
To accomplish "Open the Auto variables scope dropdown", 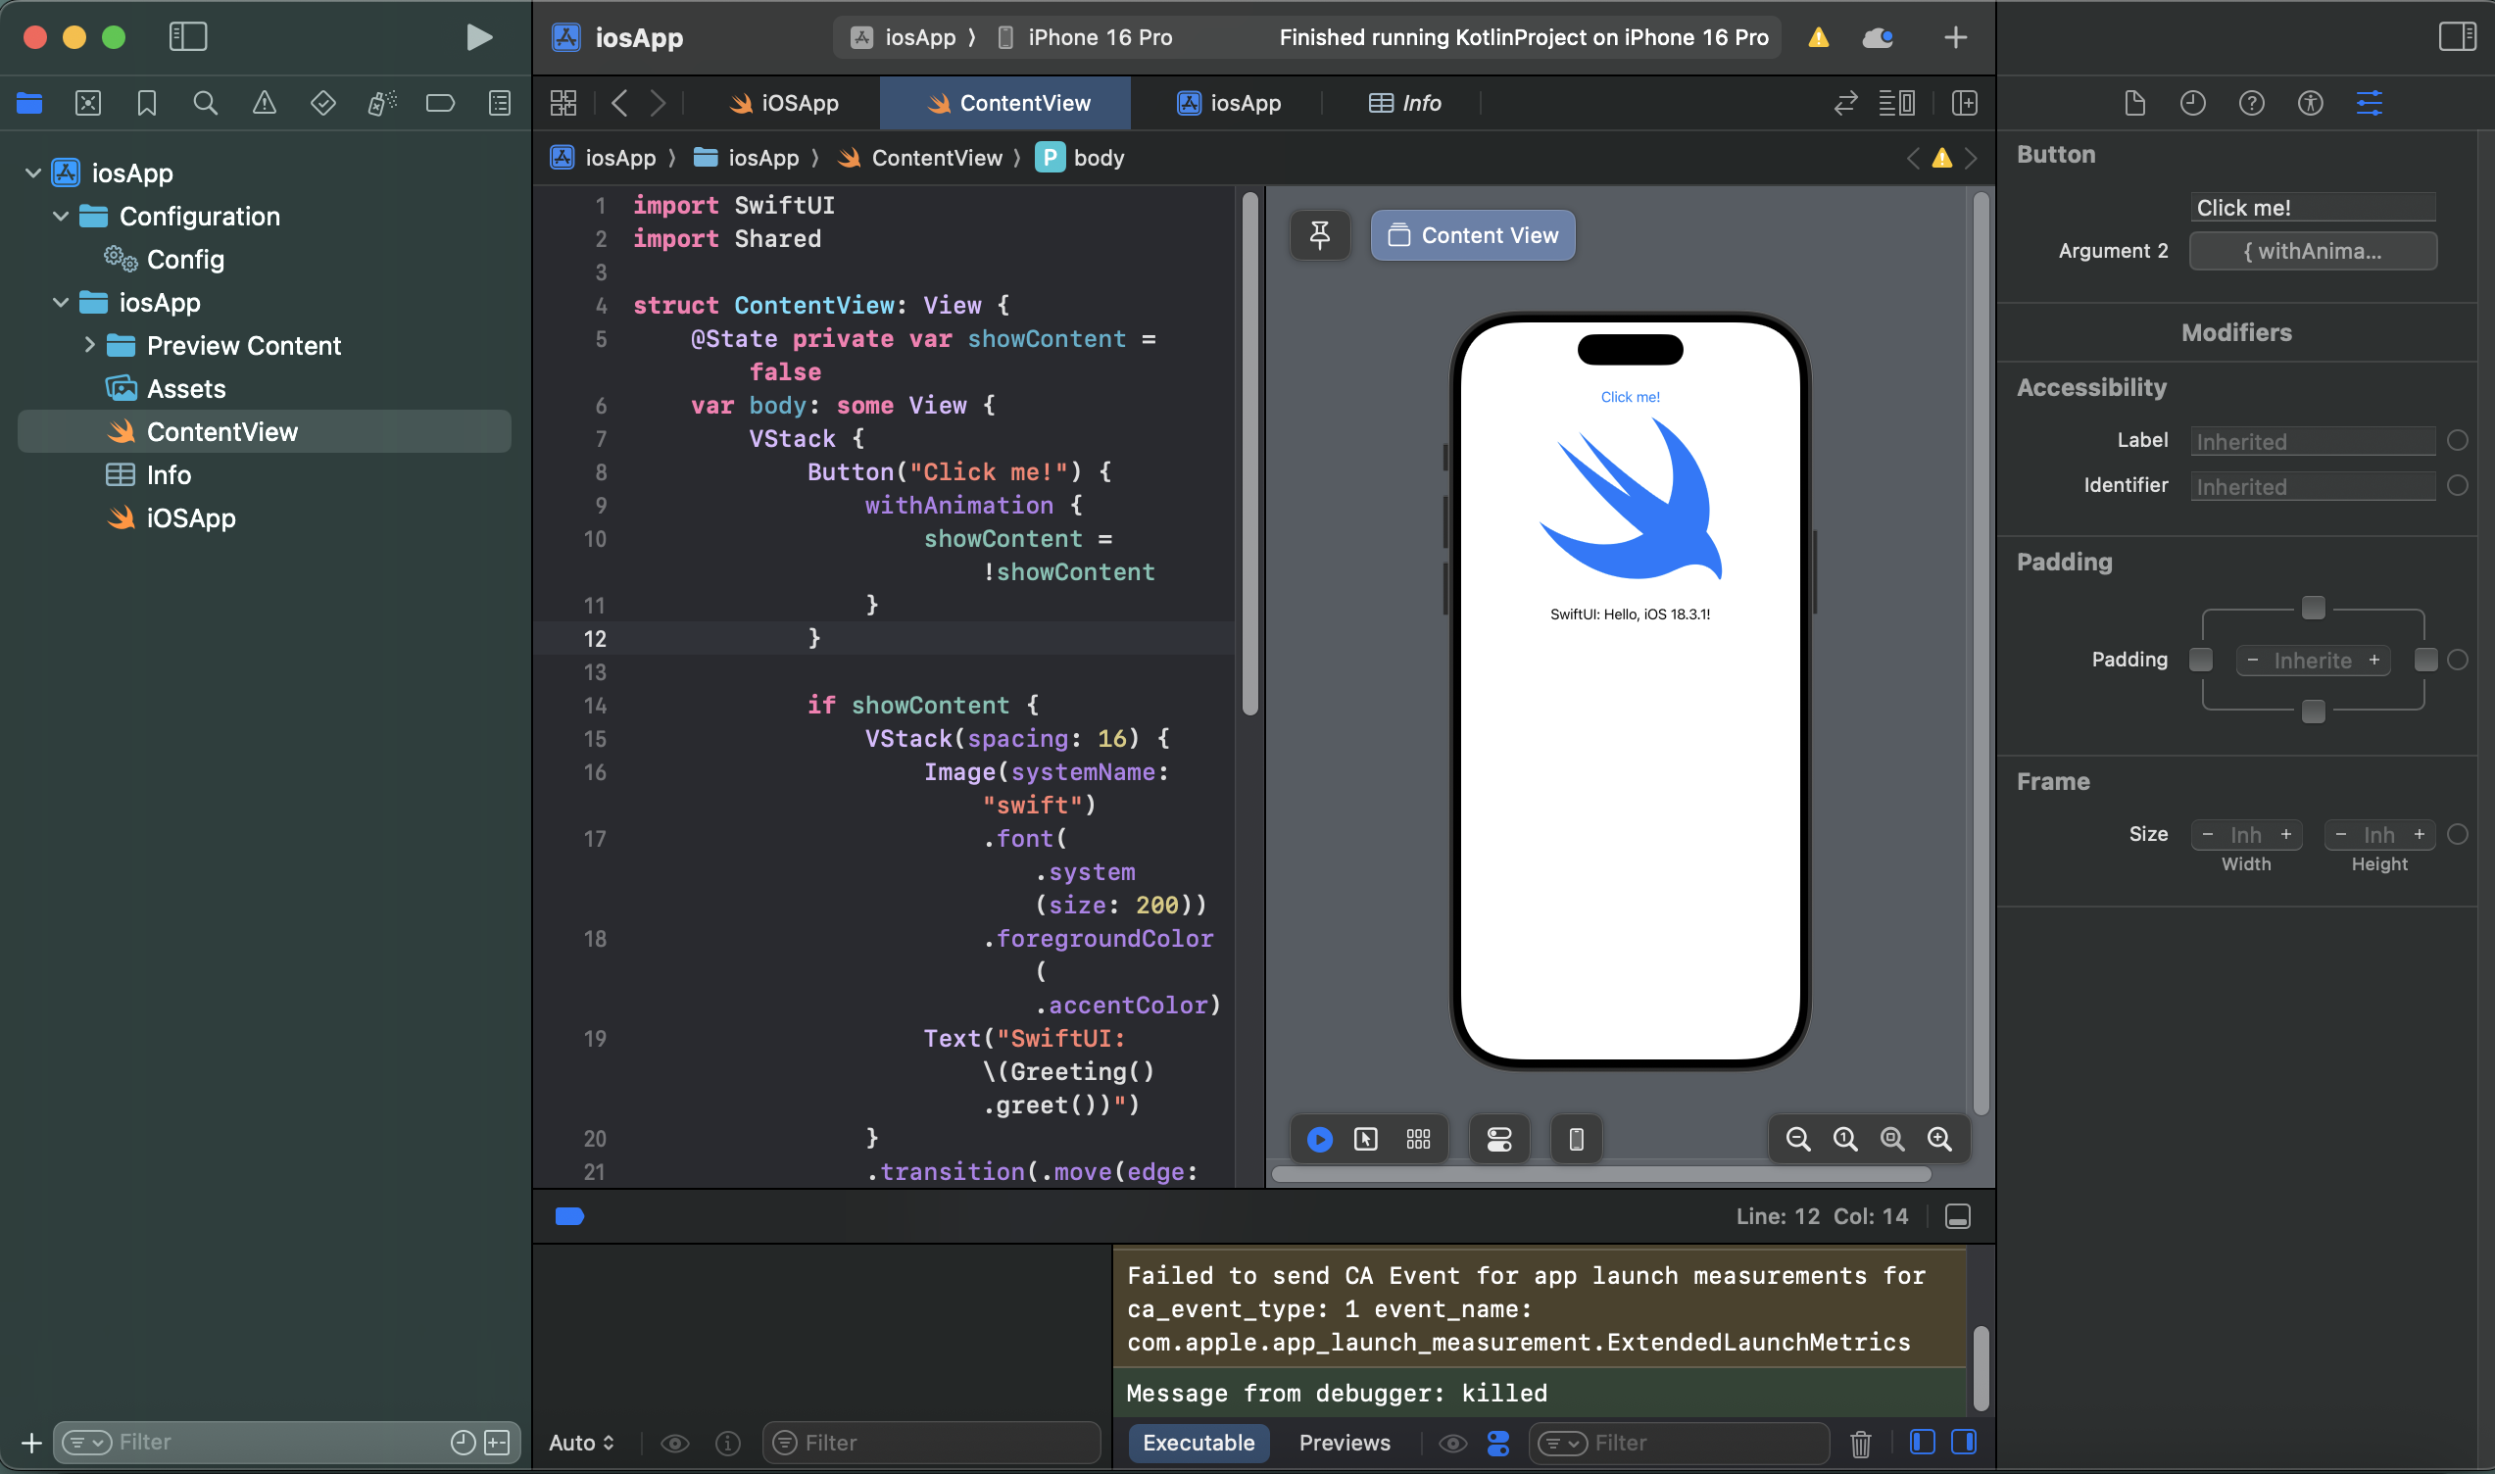I will (581, 1443).
